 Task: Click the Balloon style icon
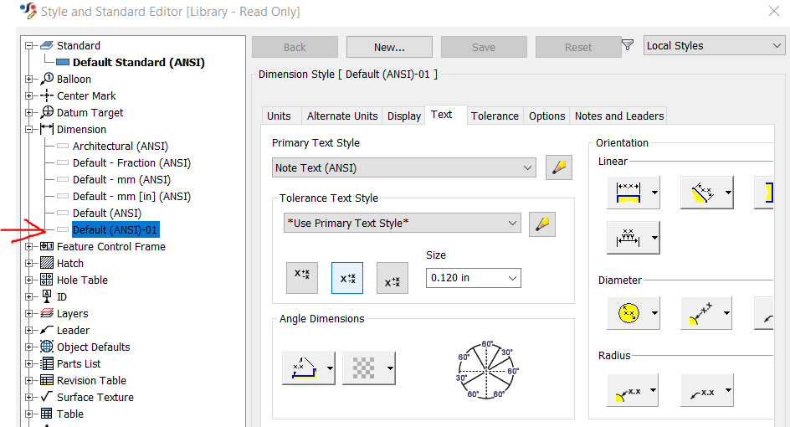point(47,79)
